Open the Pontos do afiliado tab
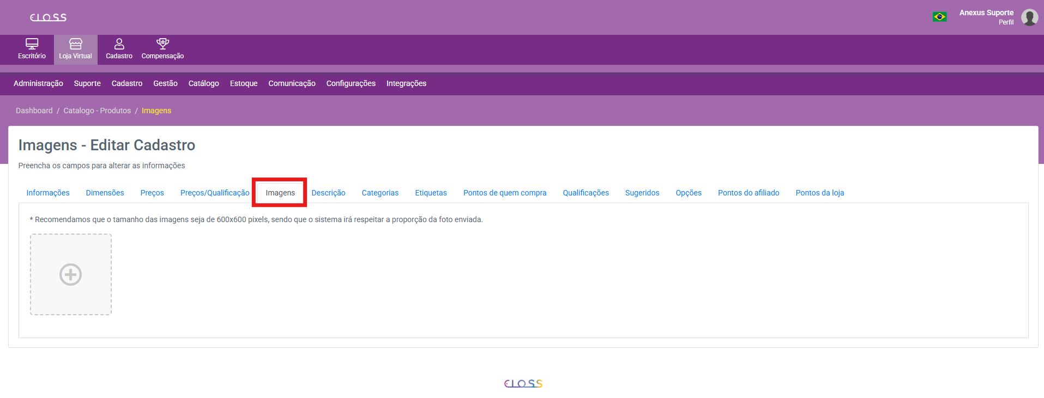The height and width of the screenshot is (398, 1044). (x=748, y=193)
